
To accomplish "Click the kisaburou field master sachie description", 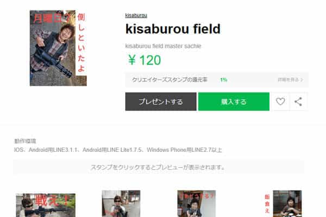I will 163,46.
